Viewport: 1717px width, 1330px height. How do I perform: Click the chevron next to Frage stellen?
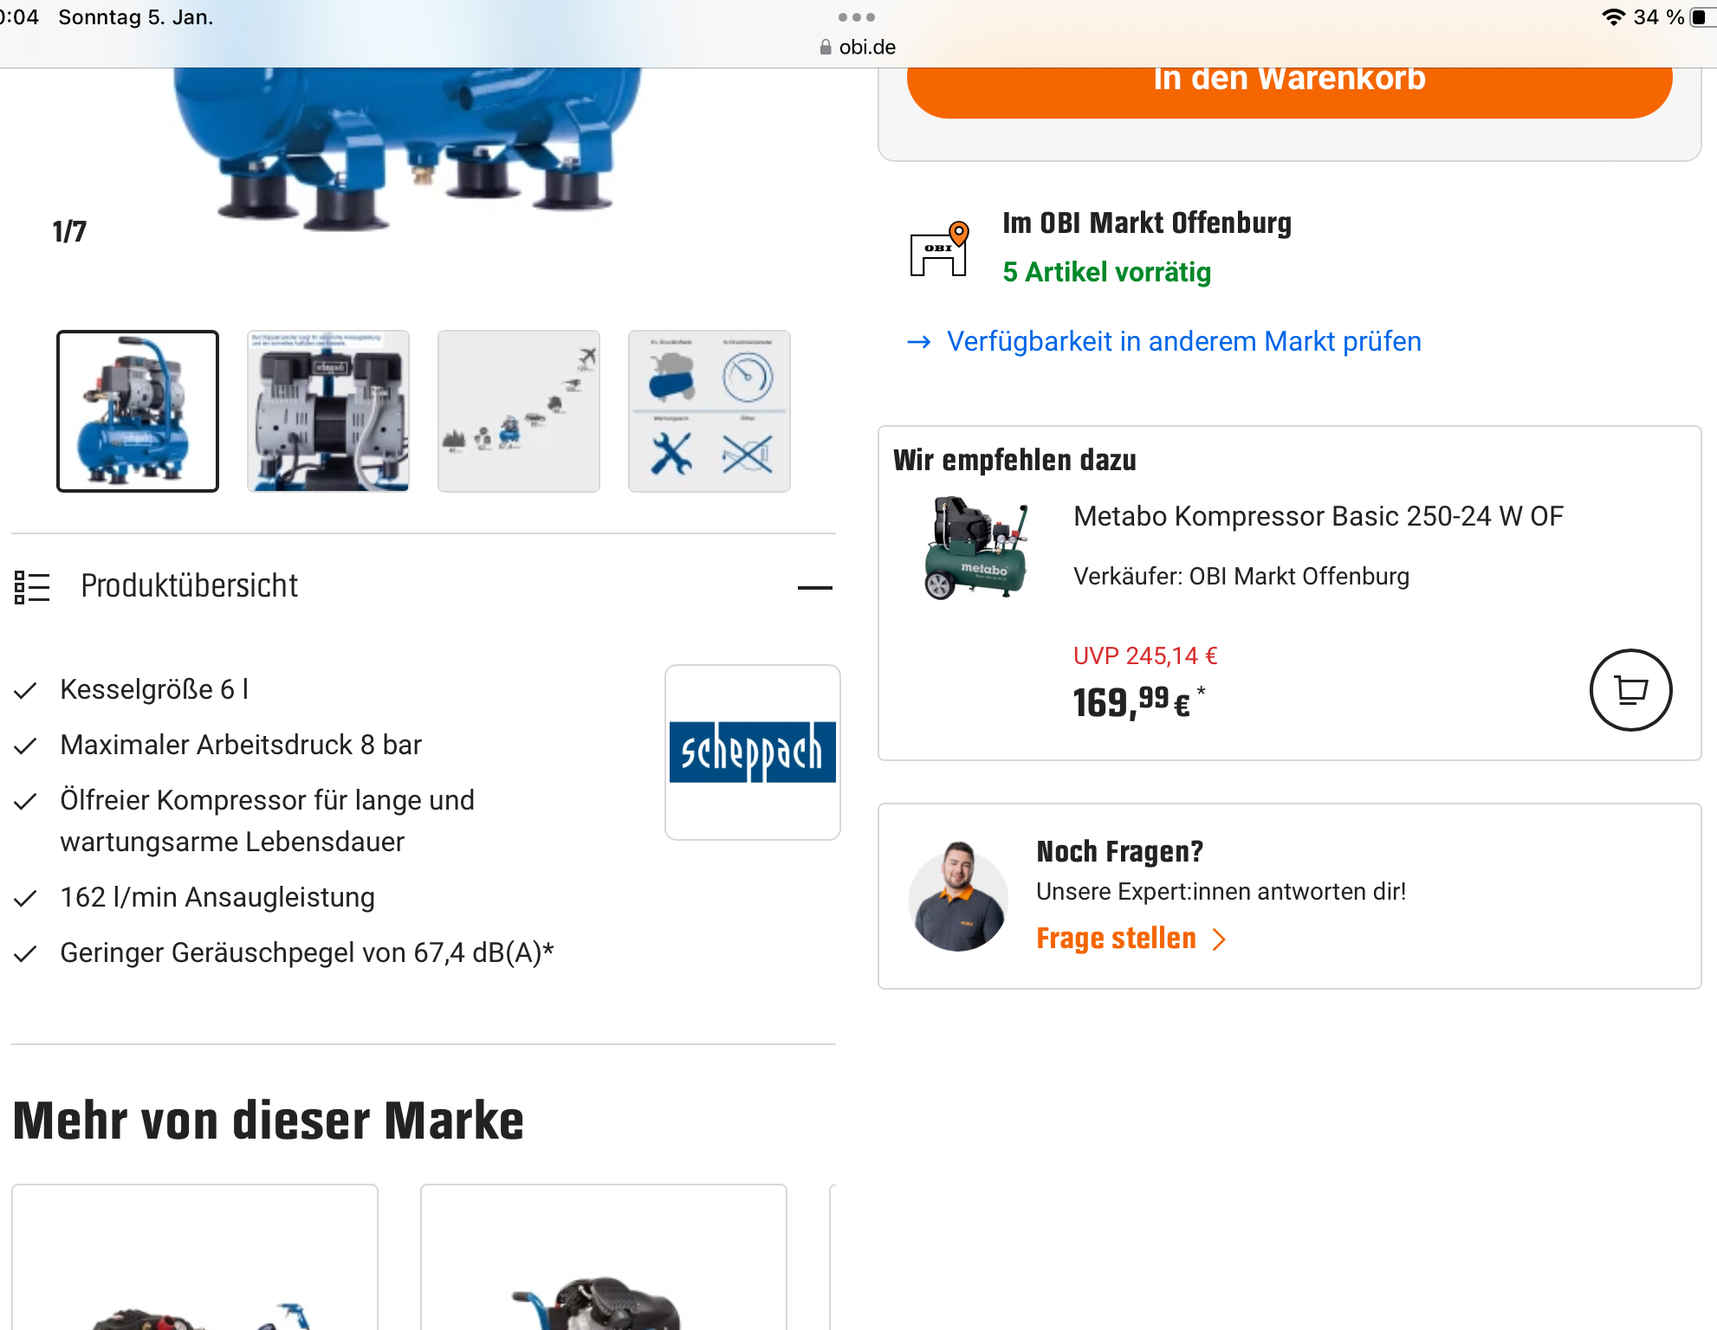coord(1219,939)
